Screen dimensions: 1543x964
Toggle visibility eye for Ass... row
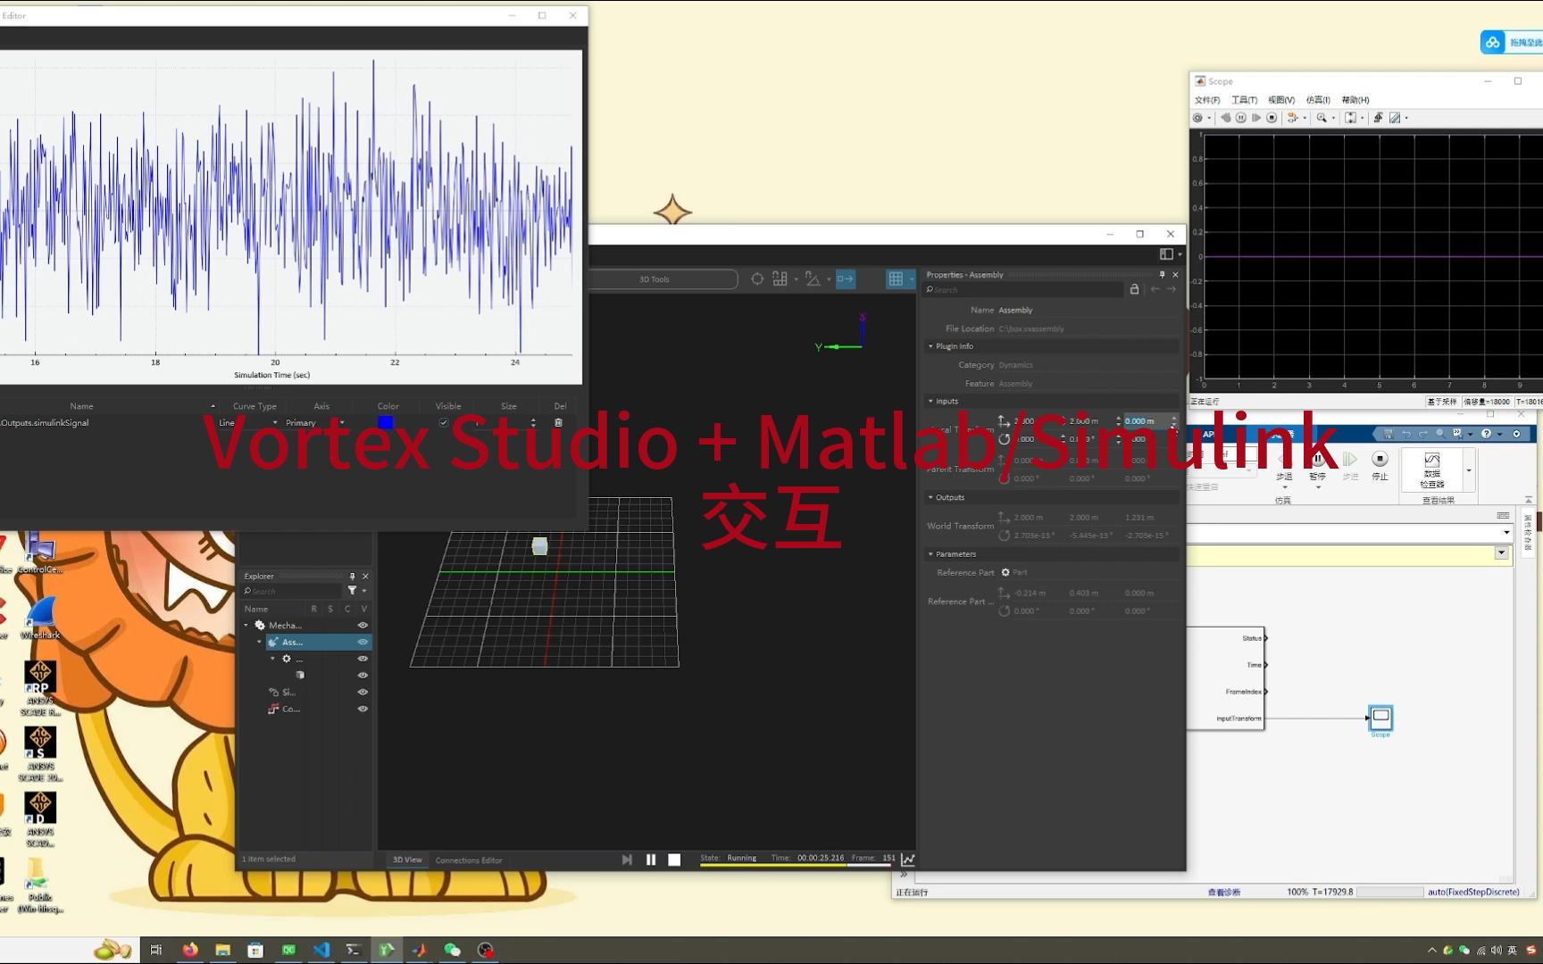tap(363, 642)
